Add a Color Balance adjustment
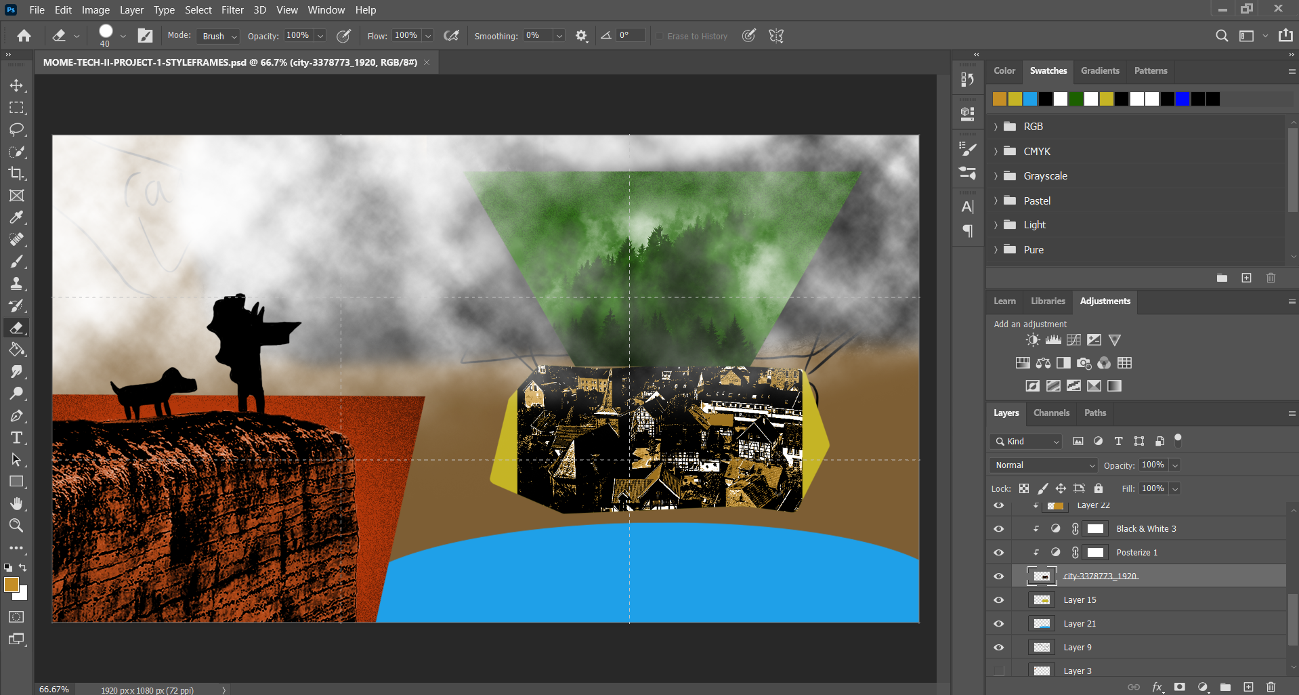This screenshot has height=695, width=1299. click(1043, 363)
